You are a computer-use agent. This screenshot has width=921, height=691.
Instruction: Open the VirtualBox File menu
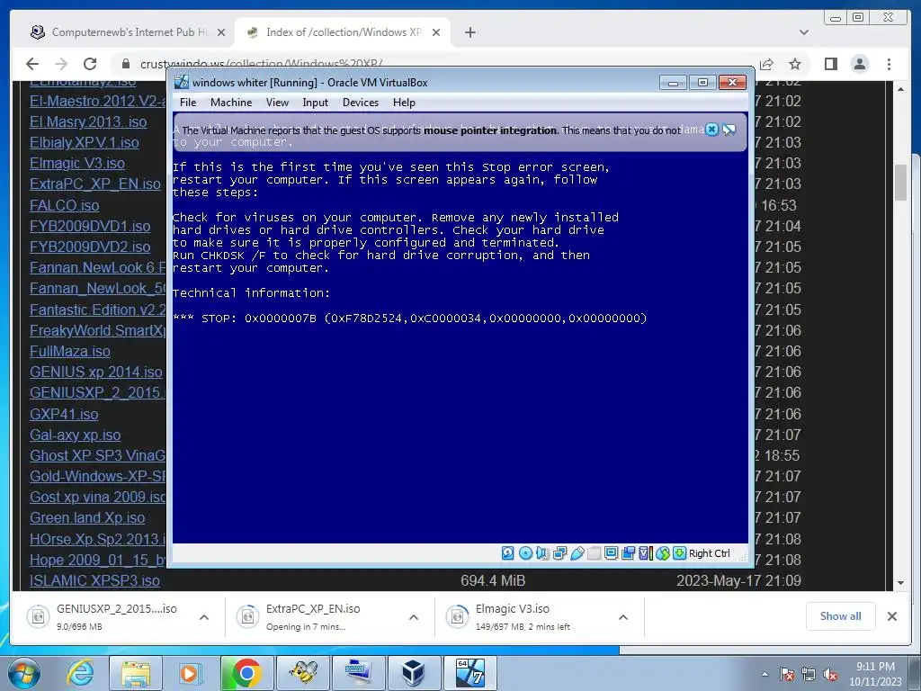[188, 103]
